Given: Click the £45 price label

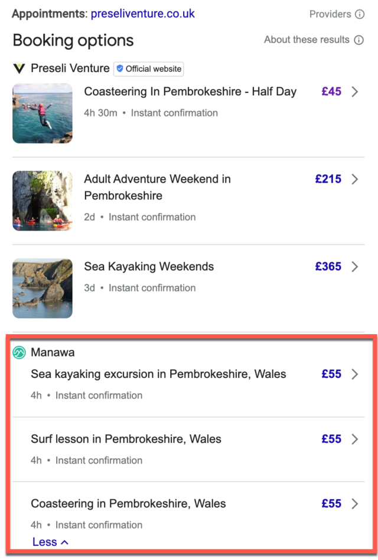Looking at the screenshot, I should tap(331, 92).
